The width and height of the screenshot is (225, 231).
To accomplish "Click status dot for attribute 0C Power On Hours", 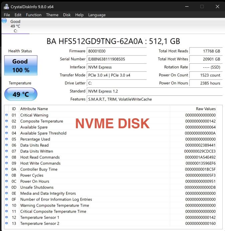I will tap(6, 181).
